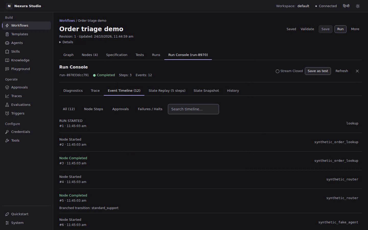The image size is (368, 230).
Task: Open Credentials via its key icon
Action: pyautogui.click(x=7, y=132)
